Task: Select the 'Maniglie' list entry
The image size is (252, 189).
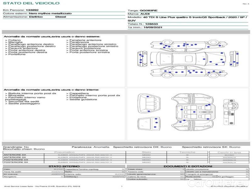Action: pos(15,42)
